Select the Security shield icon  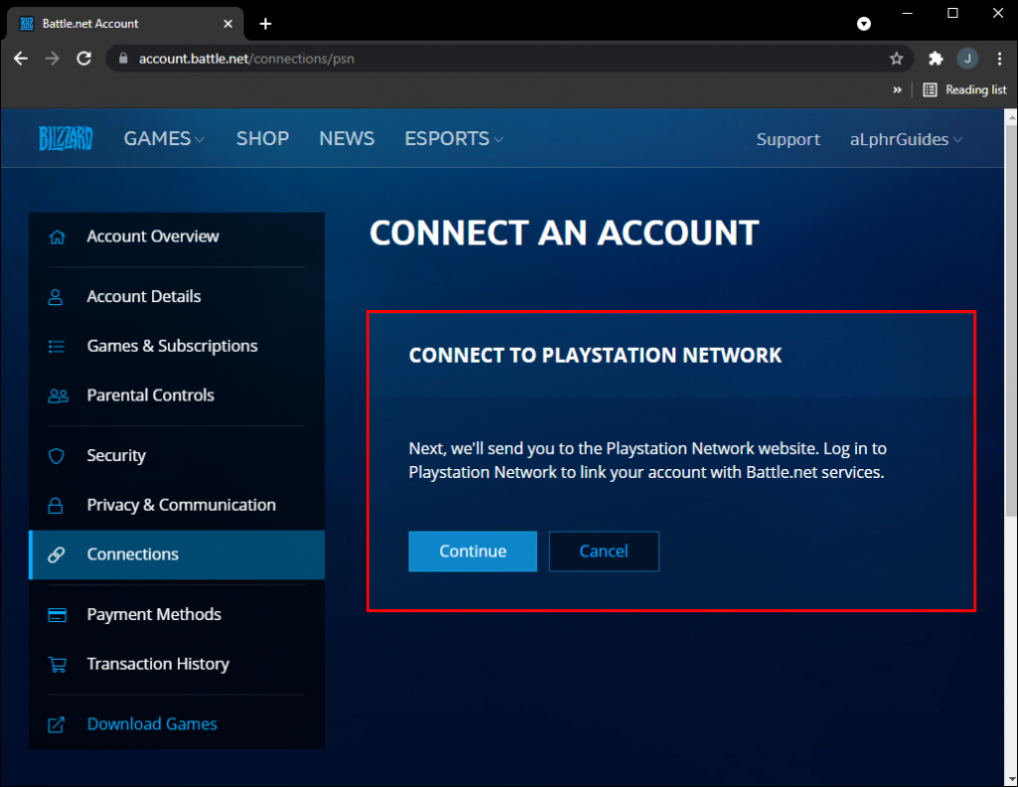point(59,455)
